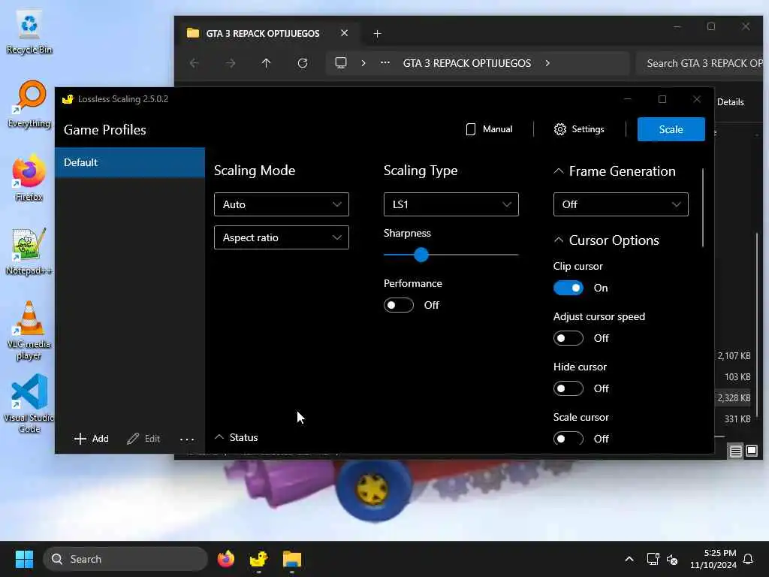
Task: Open the Everything search desktop icon
Action: pos(29,104)
